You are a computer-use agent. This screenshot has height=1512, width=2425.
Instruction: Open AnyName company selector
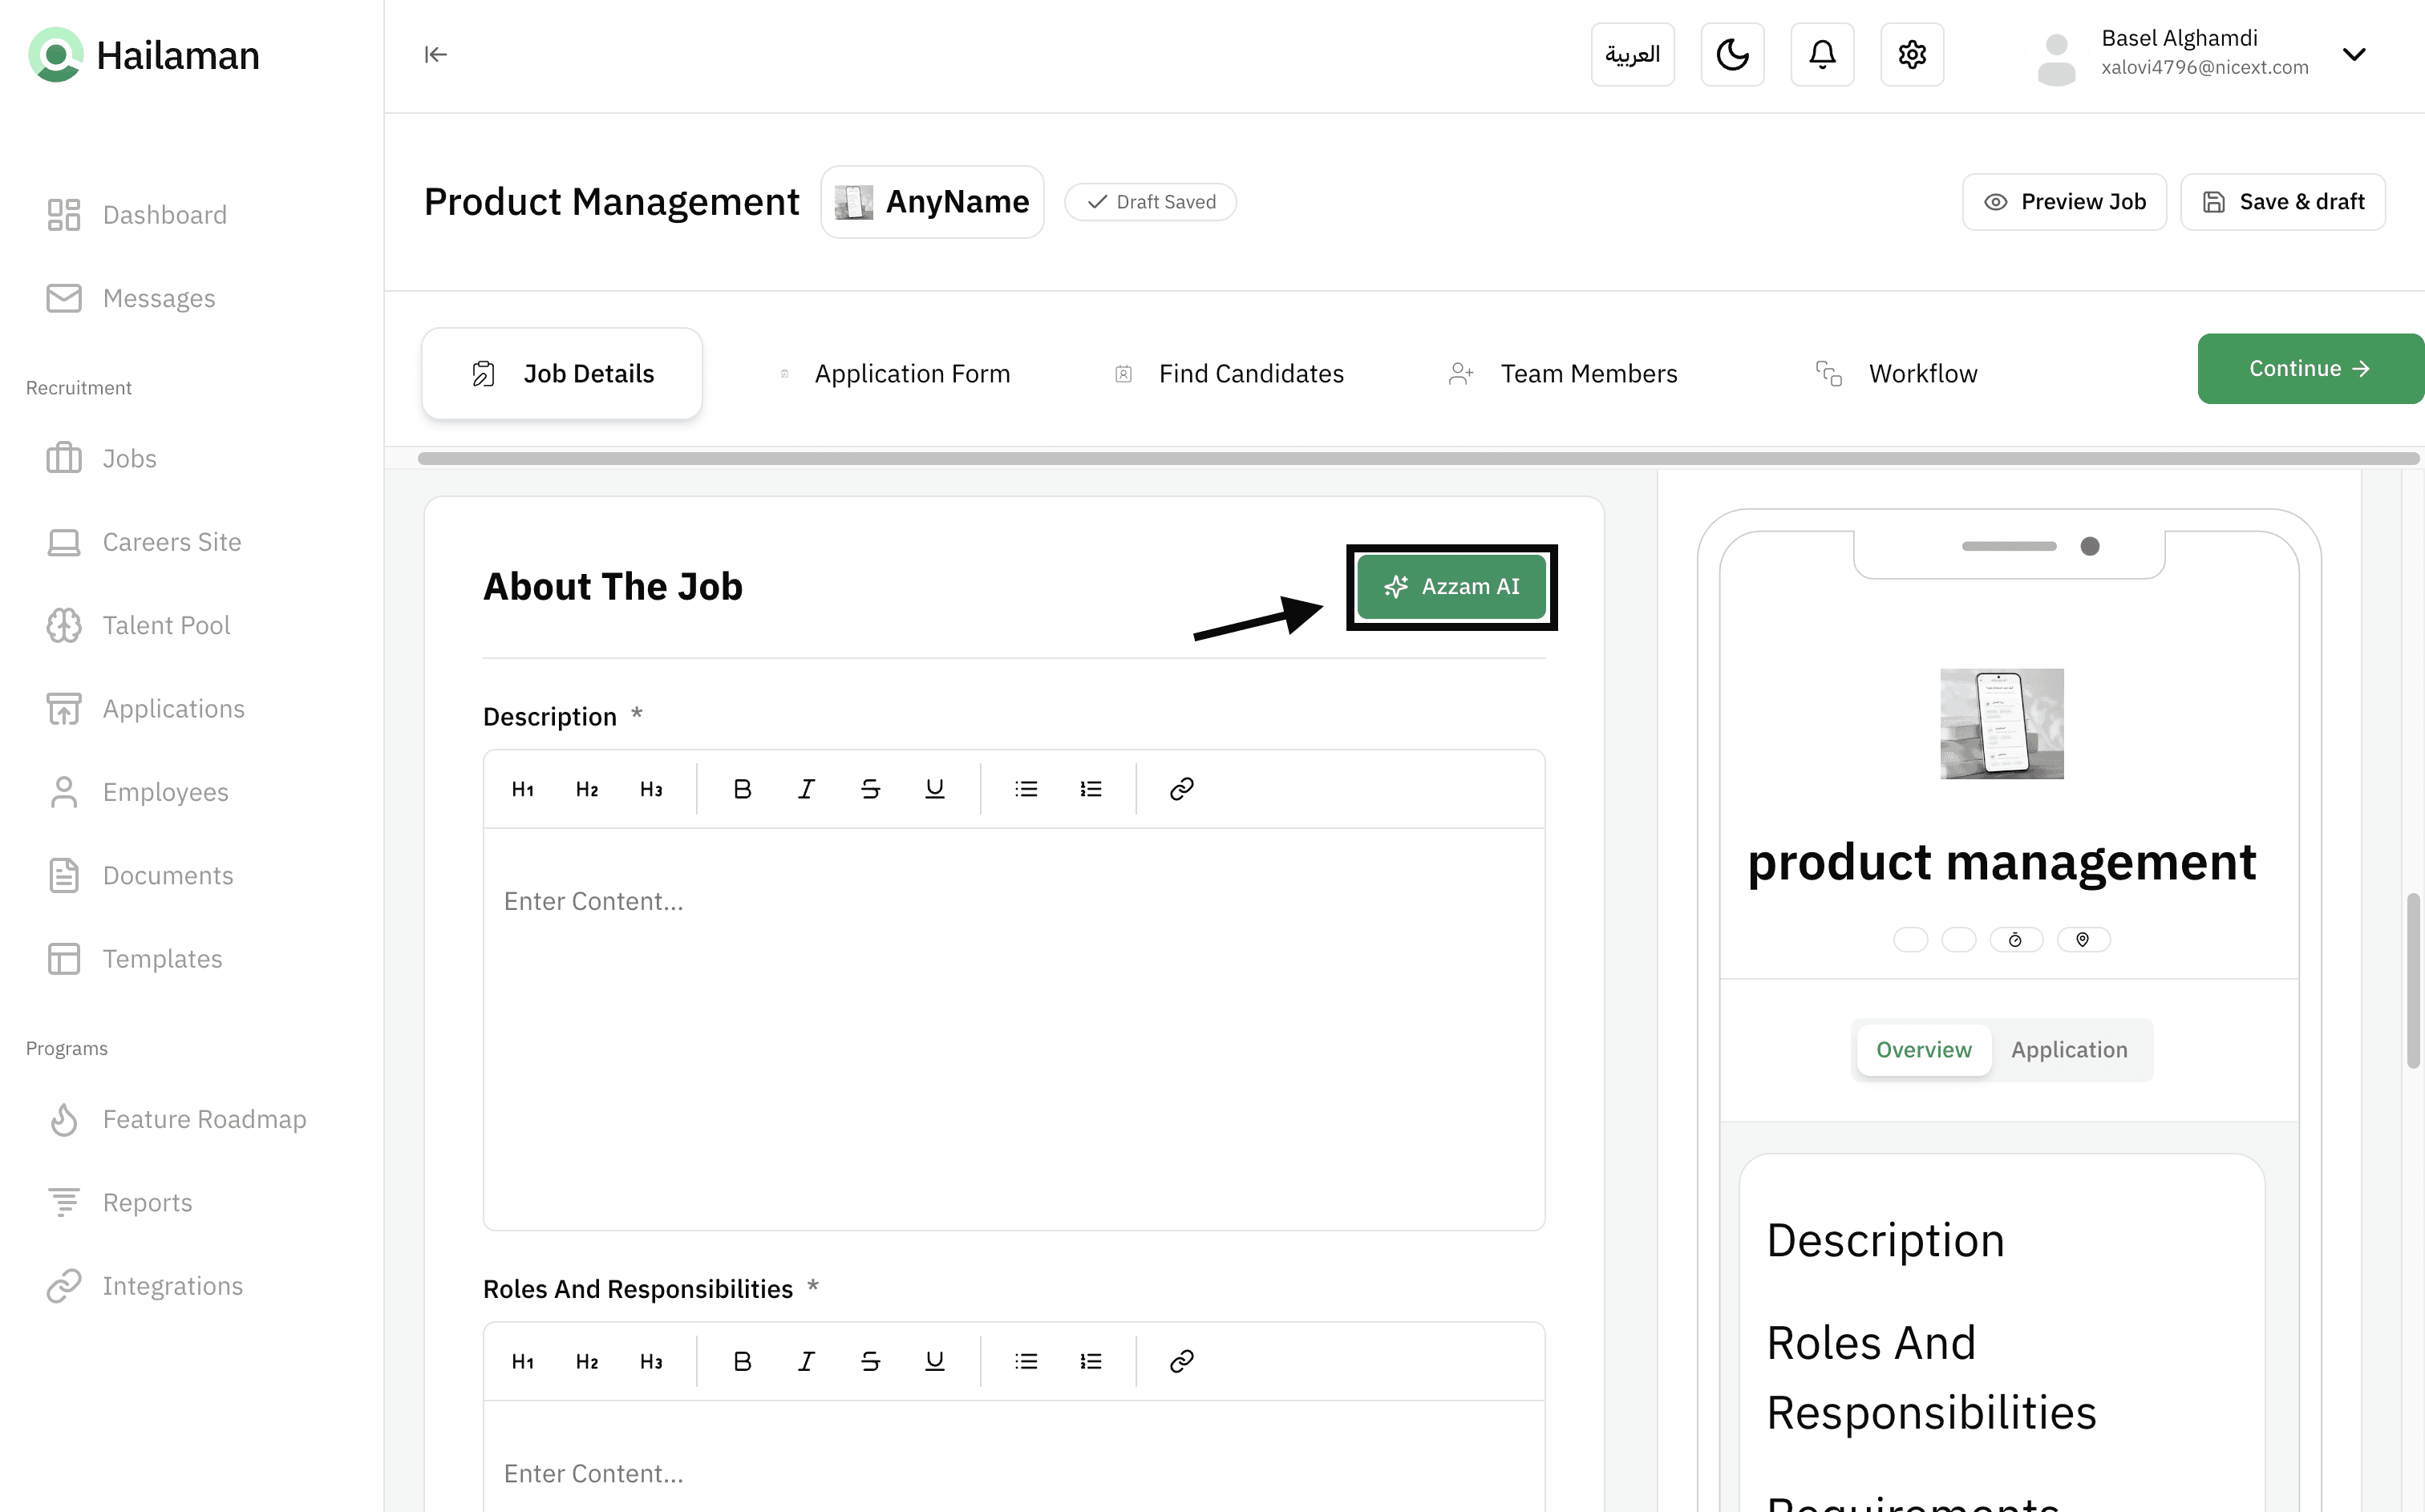[932, 202]
